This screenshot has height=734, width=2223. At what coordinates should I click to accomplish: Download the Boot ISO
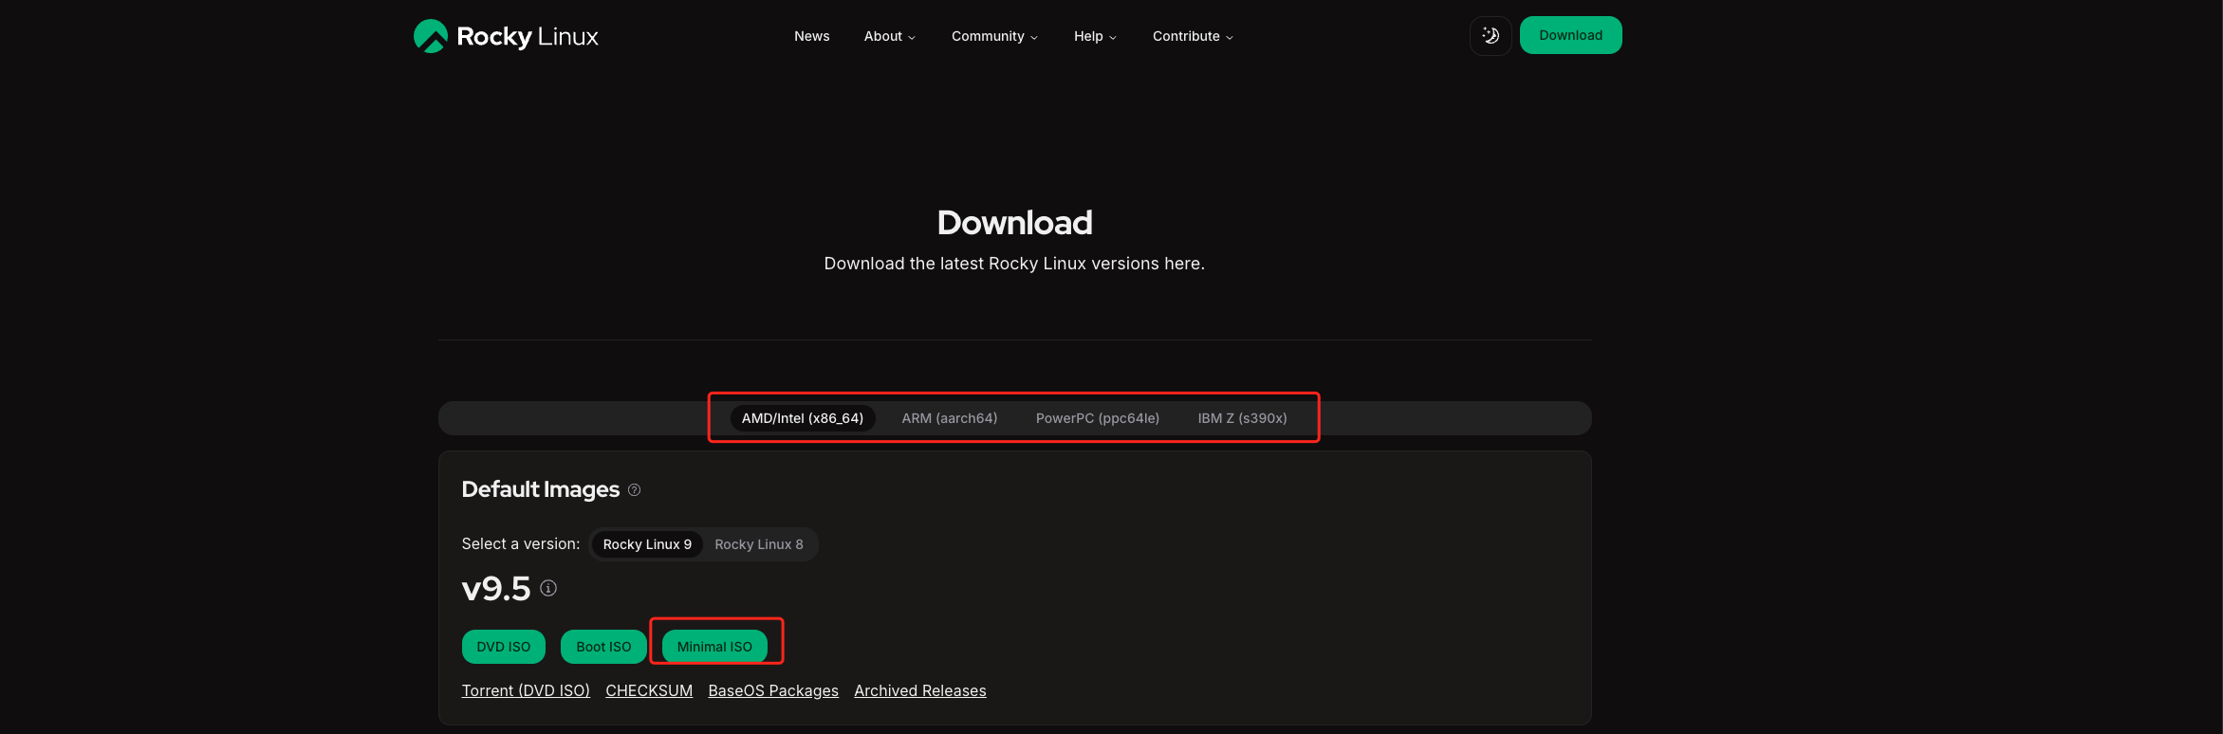(x=603, y=647)
